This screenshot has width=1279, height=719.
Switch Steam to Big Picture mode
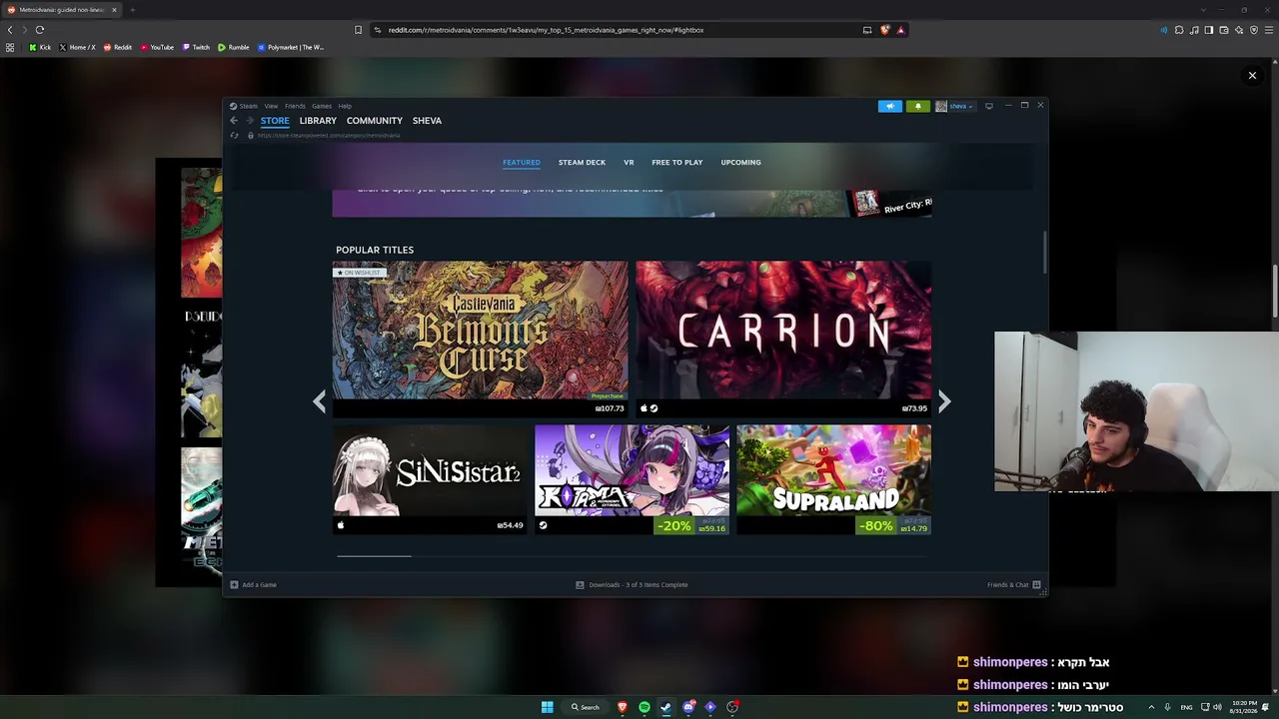coord(989,106)
